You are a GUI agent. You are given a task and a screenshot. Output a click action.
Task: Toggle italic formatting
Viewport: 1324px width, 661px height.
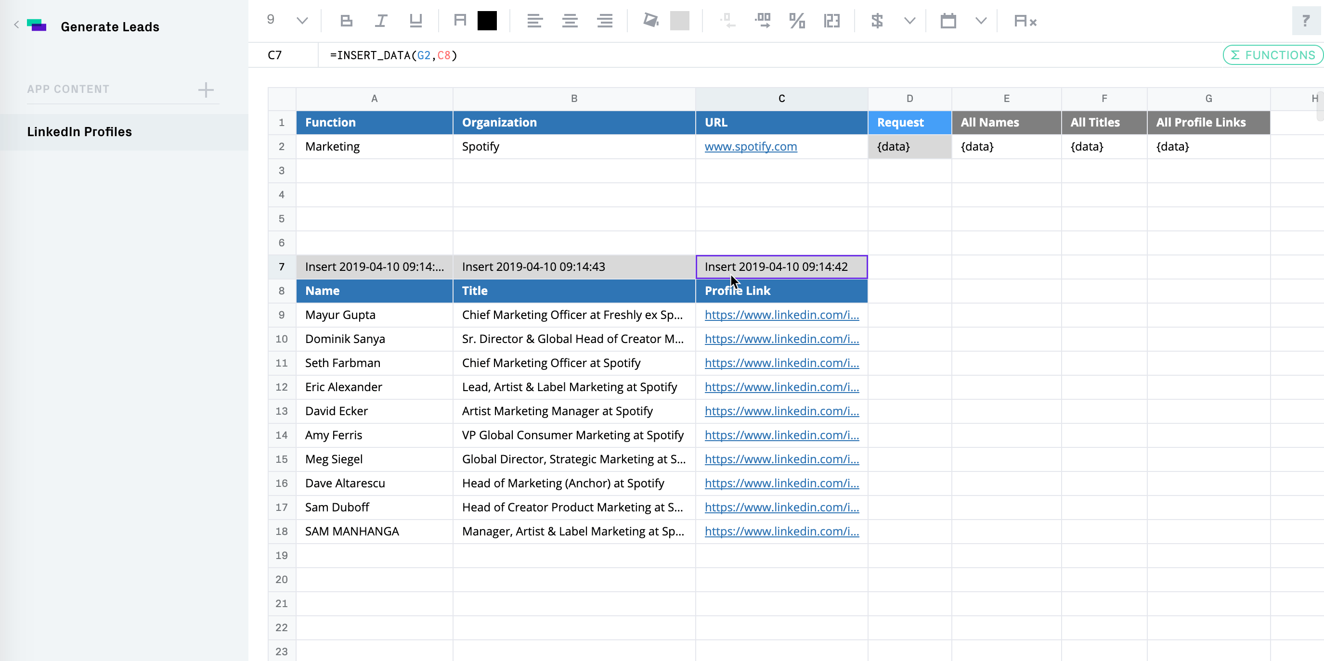tap(381, 21)
